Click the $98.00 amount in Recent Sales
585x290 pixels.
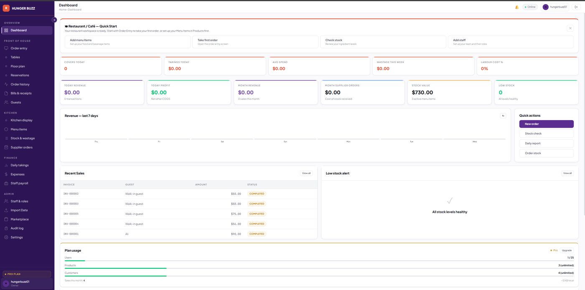point(236,234)
